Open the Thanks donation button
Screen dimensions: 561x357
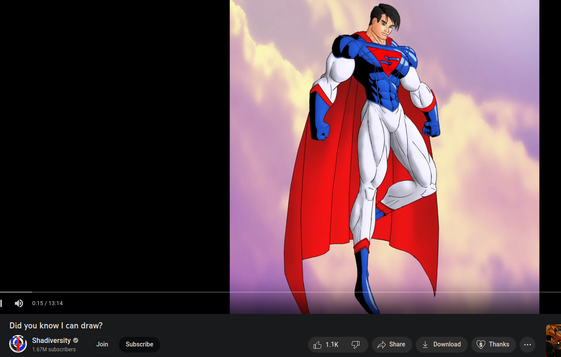pos(493,345)
